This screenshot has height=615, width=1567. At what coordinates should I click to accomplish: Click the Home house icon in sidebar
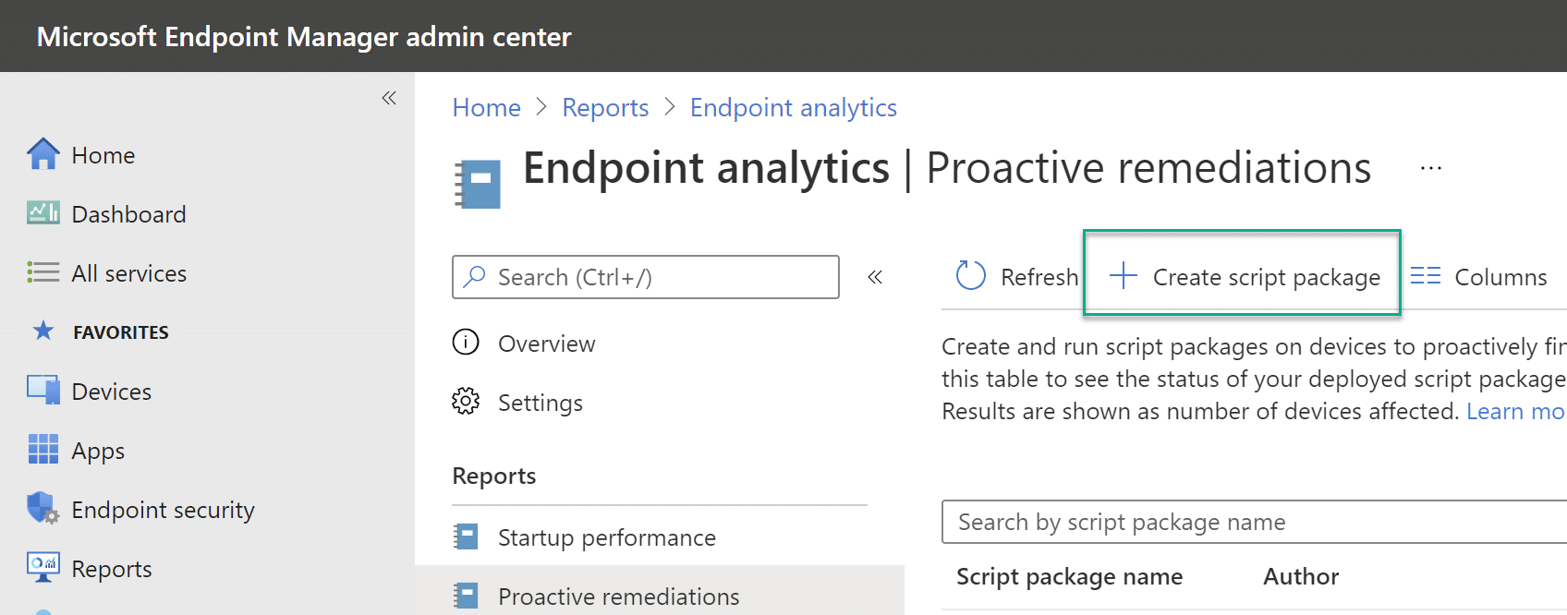pos(43,154)
